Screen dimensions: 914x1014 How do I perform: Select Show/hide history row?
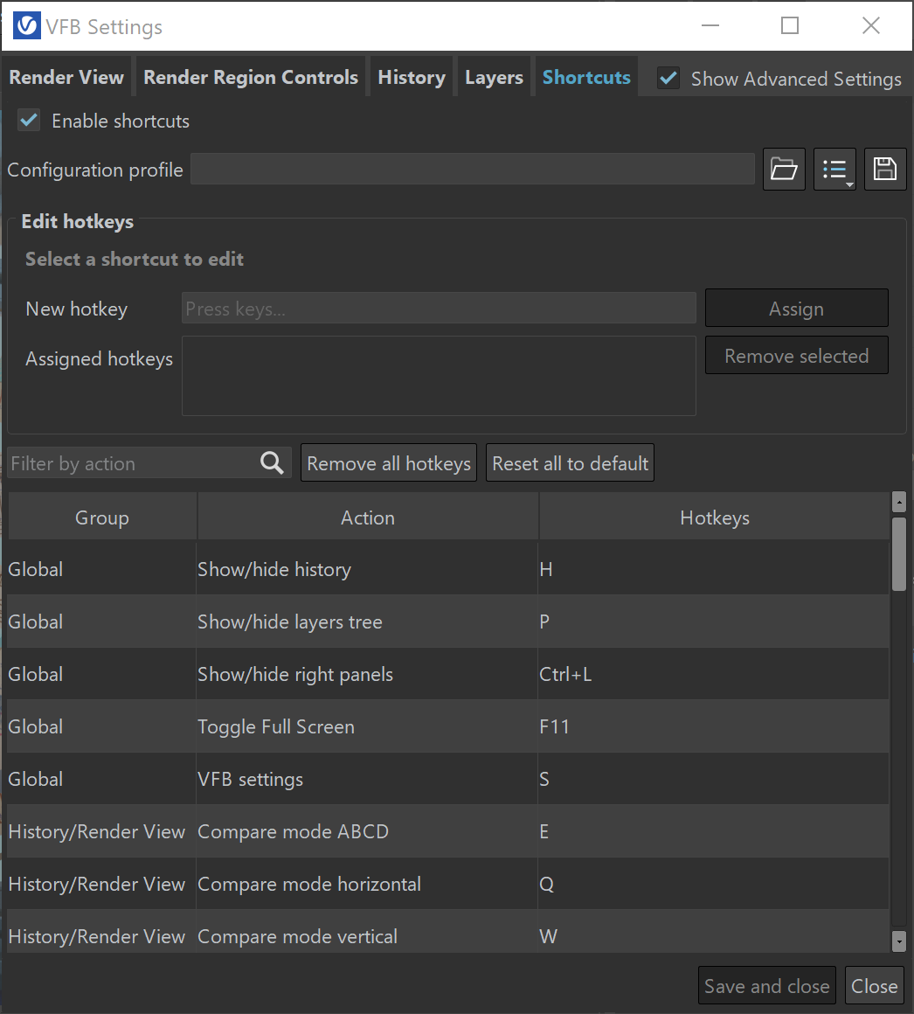tap(448, 569)
